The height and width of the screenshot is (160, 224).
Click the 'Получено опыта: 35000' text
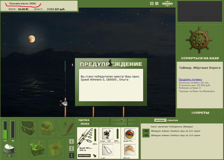tap(22, 4)
